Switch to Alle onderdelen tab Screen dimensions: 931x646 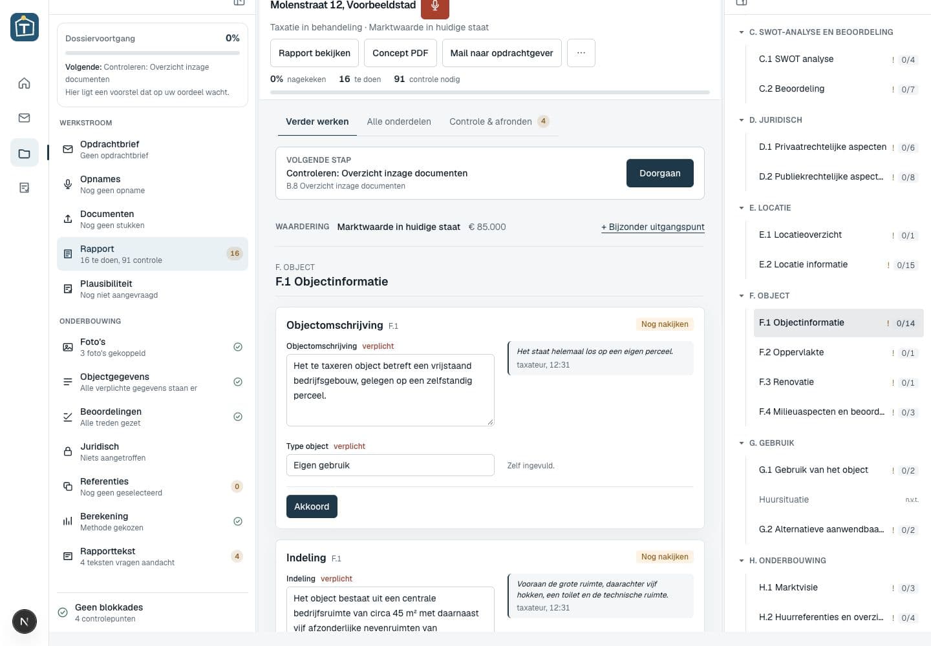pyautogui.click(x=399, y=121)
